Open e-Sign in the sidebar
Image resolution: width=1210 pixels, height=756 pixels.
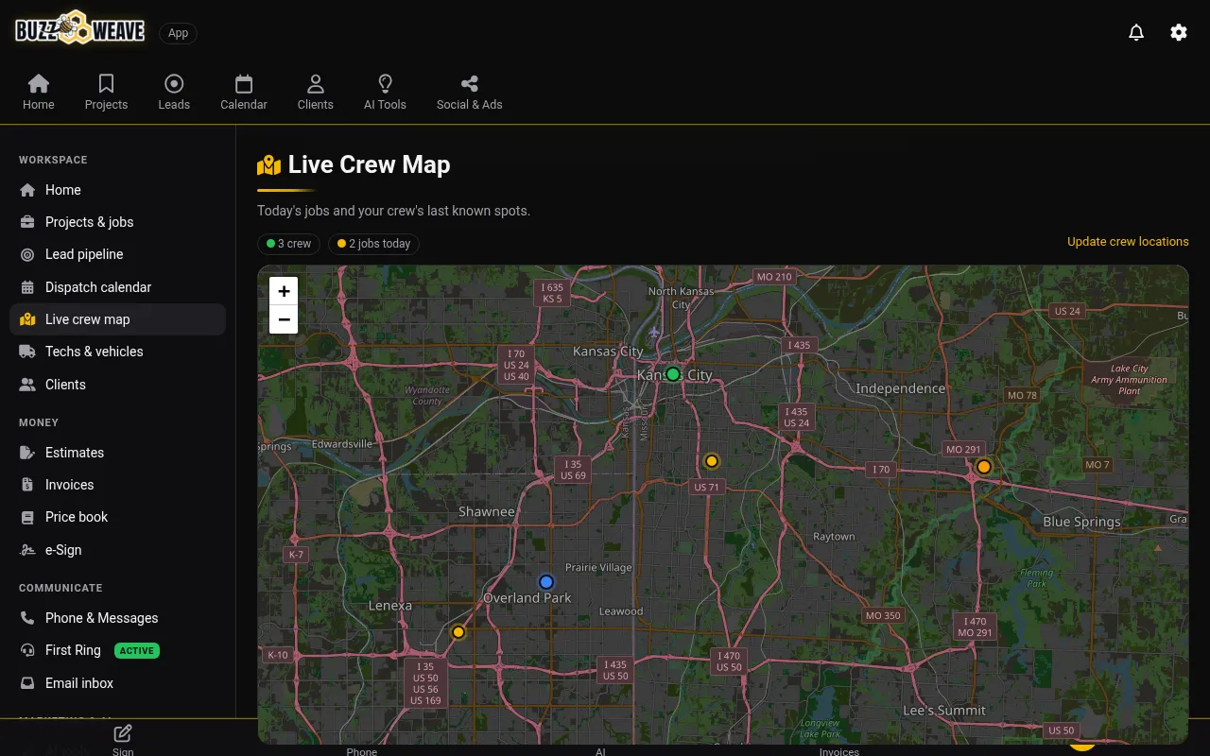(117, 550)
